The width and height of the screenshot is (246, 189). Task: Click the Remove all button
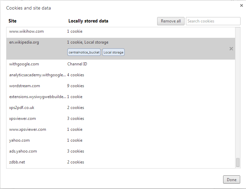pyautogui.click(x=171, y=21)
